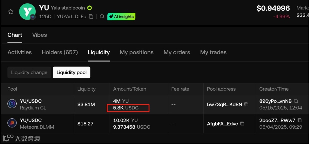Image resolution: width=309 pixels, height=144 pixels.
Task: Open the Vibes tab
Action: click(39, 35)
